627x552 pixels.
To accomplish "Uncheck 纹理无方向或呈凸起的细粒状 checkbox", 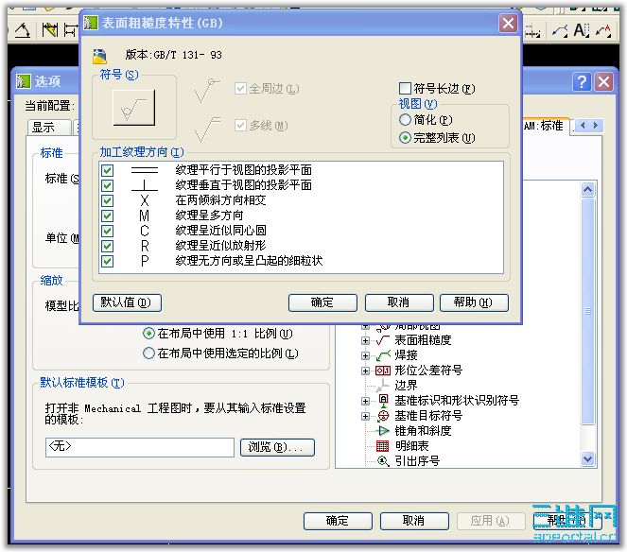I will click(107, 262).
